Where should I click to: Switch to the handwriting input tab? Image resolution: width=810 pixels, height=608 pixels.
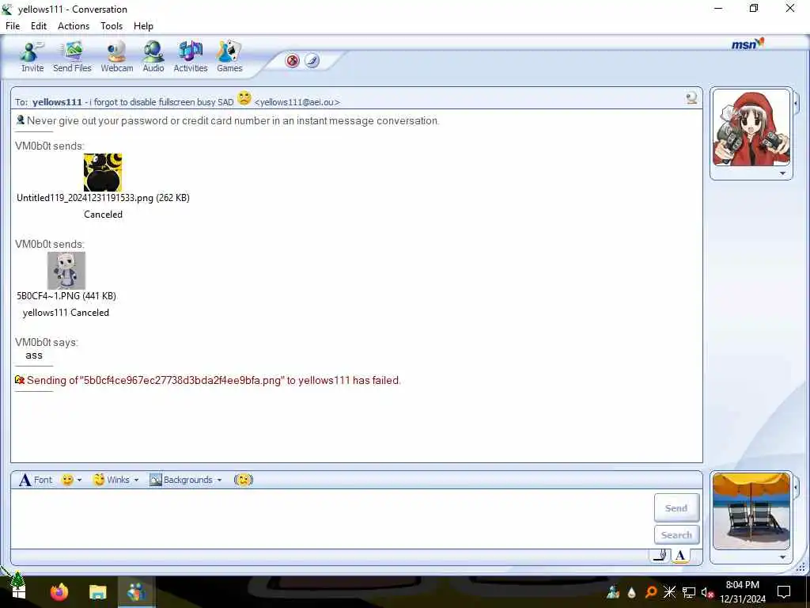point(660,556)
